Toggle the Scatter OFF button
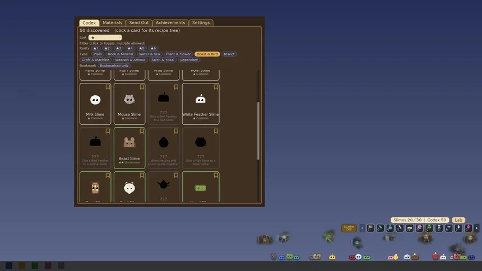482x271 pixels. coord(349,228)
